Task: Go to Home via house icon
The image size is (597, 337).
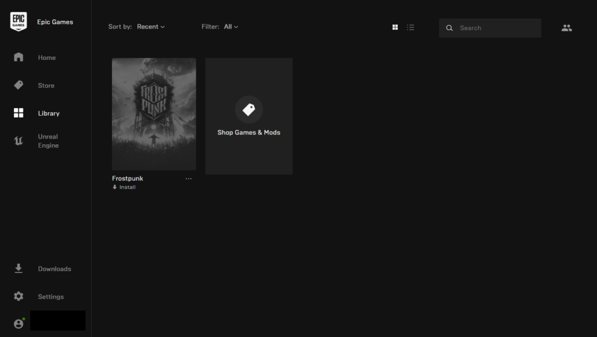Action: (19, 57)
